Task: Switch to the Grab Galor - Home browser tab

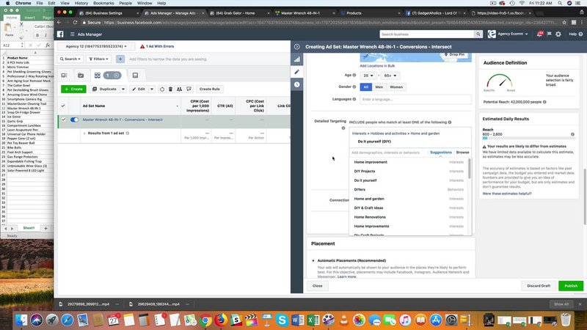Action: point(240,13)
